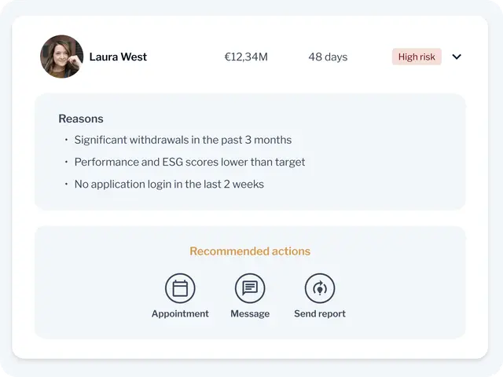This screenshot has height=377, width=503.
Task: Click the Appointment calendar icon
Action: [180, 288]
